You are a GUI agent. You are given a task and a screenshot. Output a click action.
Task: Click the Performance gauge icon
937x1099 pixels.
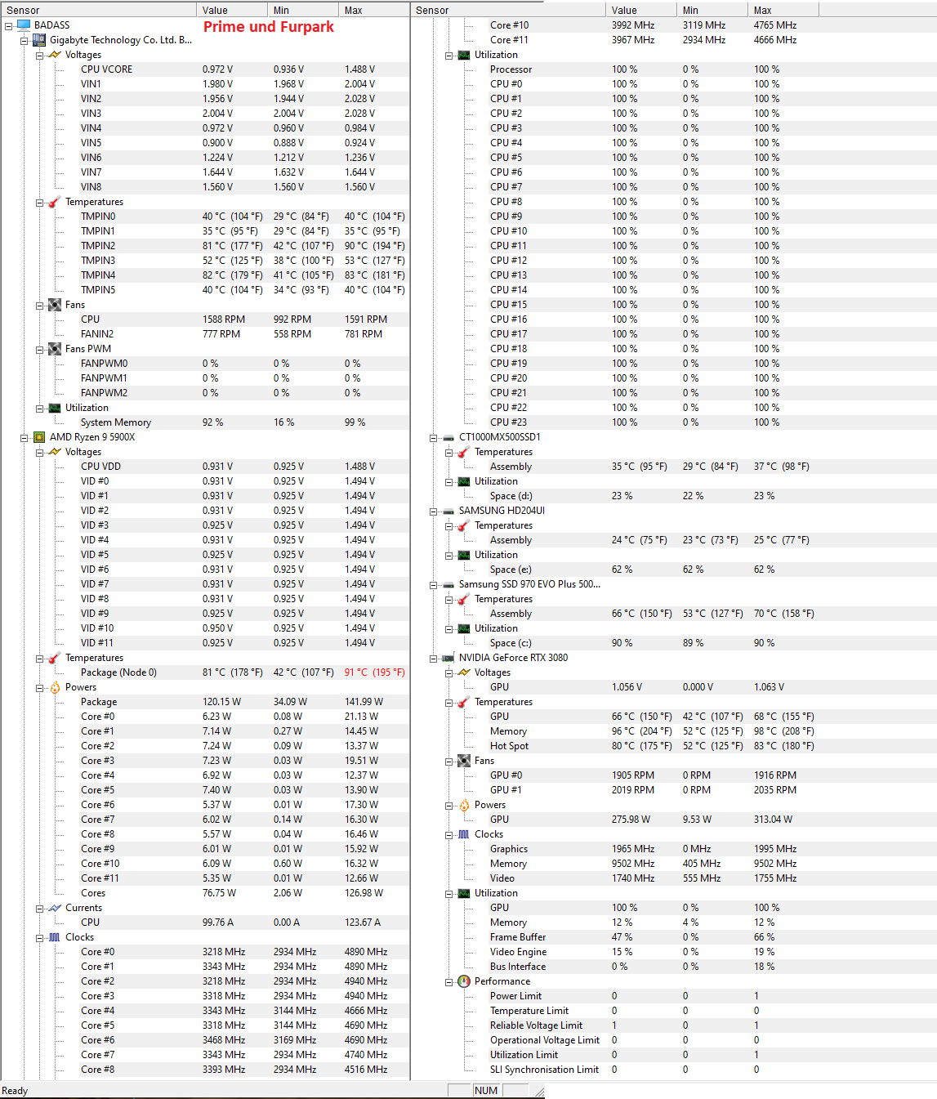click(x=464, y=981)
